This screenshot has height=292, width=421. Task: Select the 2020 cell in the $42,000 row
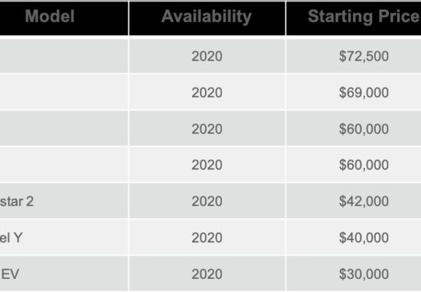click(x=207, y=201)
